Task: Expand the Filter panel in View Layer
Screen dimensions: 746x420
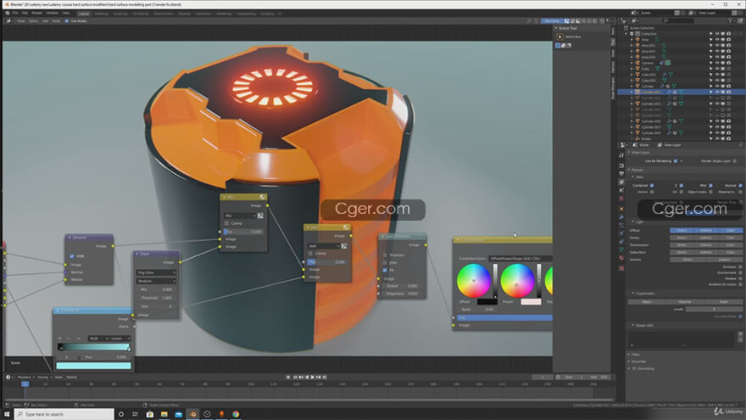Action: (636, 355)
